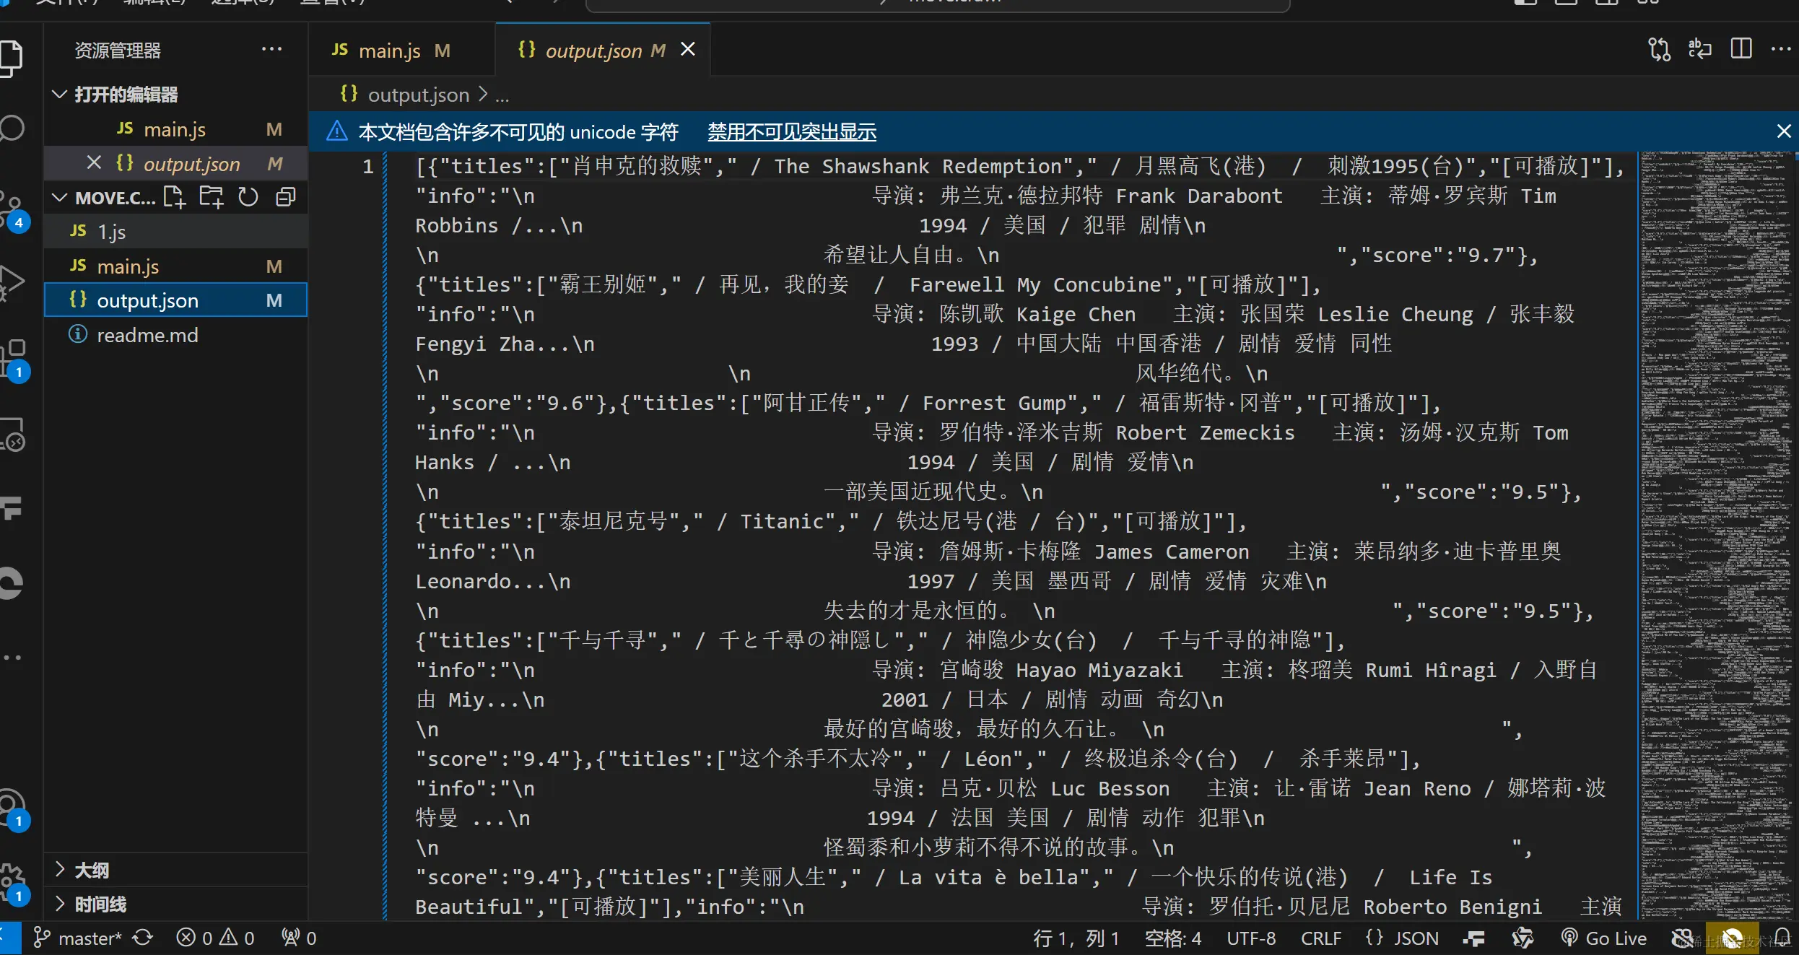Screen dimensions: 1799x955
Task: Click 禁用不可见突出显示 link
Action: click(x=791, y=132)
